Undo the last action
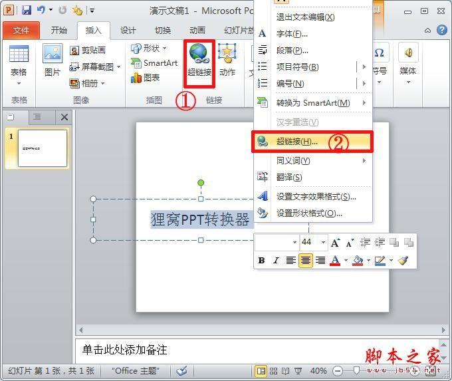 41,10
